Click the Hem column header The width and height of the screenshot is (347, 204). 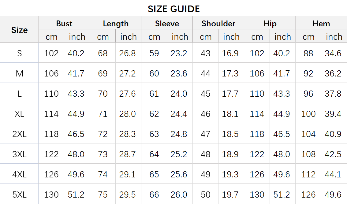pos(321,24)
